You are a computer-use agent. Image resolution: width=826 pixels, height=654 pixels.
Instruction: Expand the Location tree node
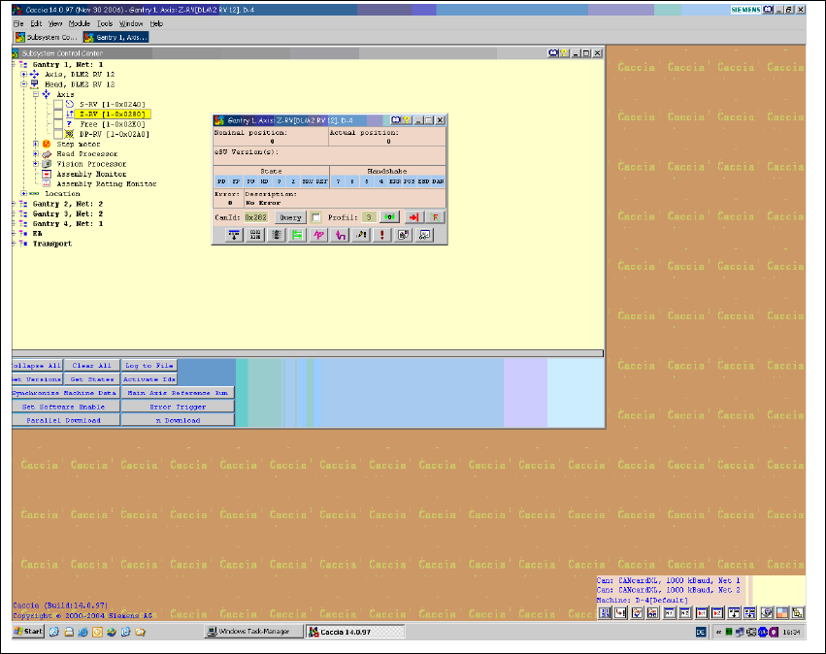(23, 193)
